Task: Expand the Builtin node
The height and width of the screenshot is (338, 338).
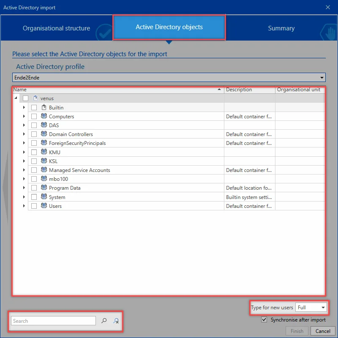Action: tap(24, 107)
